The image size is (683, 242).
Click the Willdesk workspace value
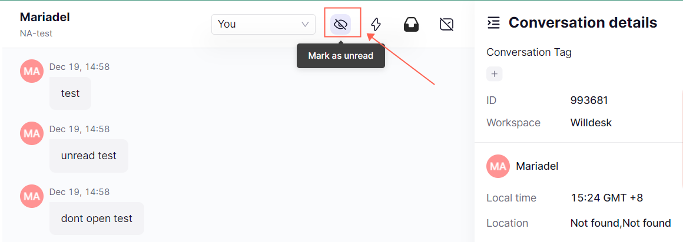[591, 123]
